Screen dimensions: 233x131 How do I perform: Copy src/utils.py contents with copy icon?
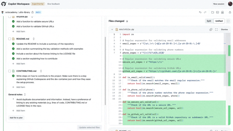coord(211,29)
